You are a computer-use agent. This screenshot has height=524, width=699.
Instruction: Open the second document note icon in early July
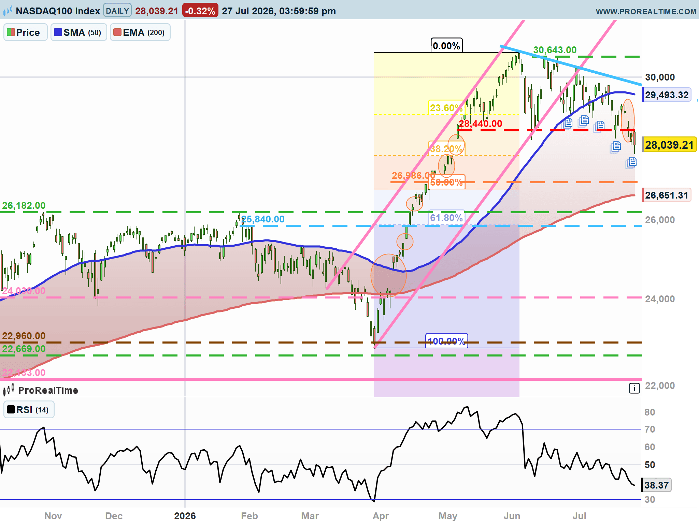click(584, 121)
